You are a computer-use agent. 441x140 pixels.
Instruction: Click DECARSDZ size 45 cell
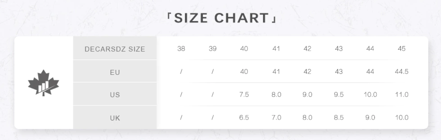(401, 49)
